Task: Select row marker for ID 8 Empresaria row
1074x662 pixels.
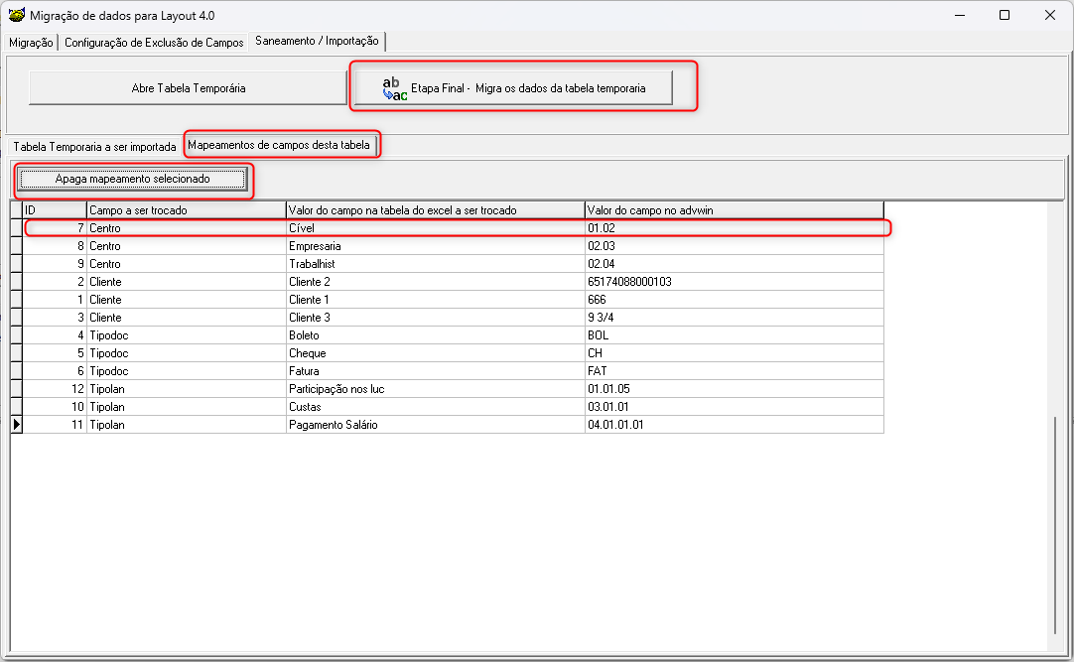Action: click(17, 246)
